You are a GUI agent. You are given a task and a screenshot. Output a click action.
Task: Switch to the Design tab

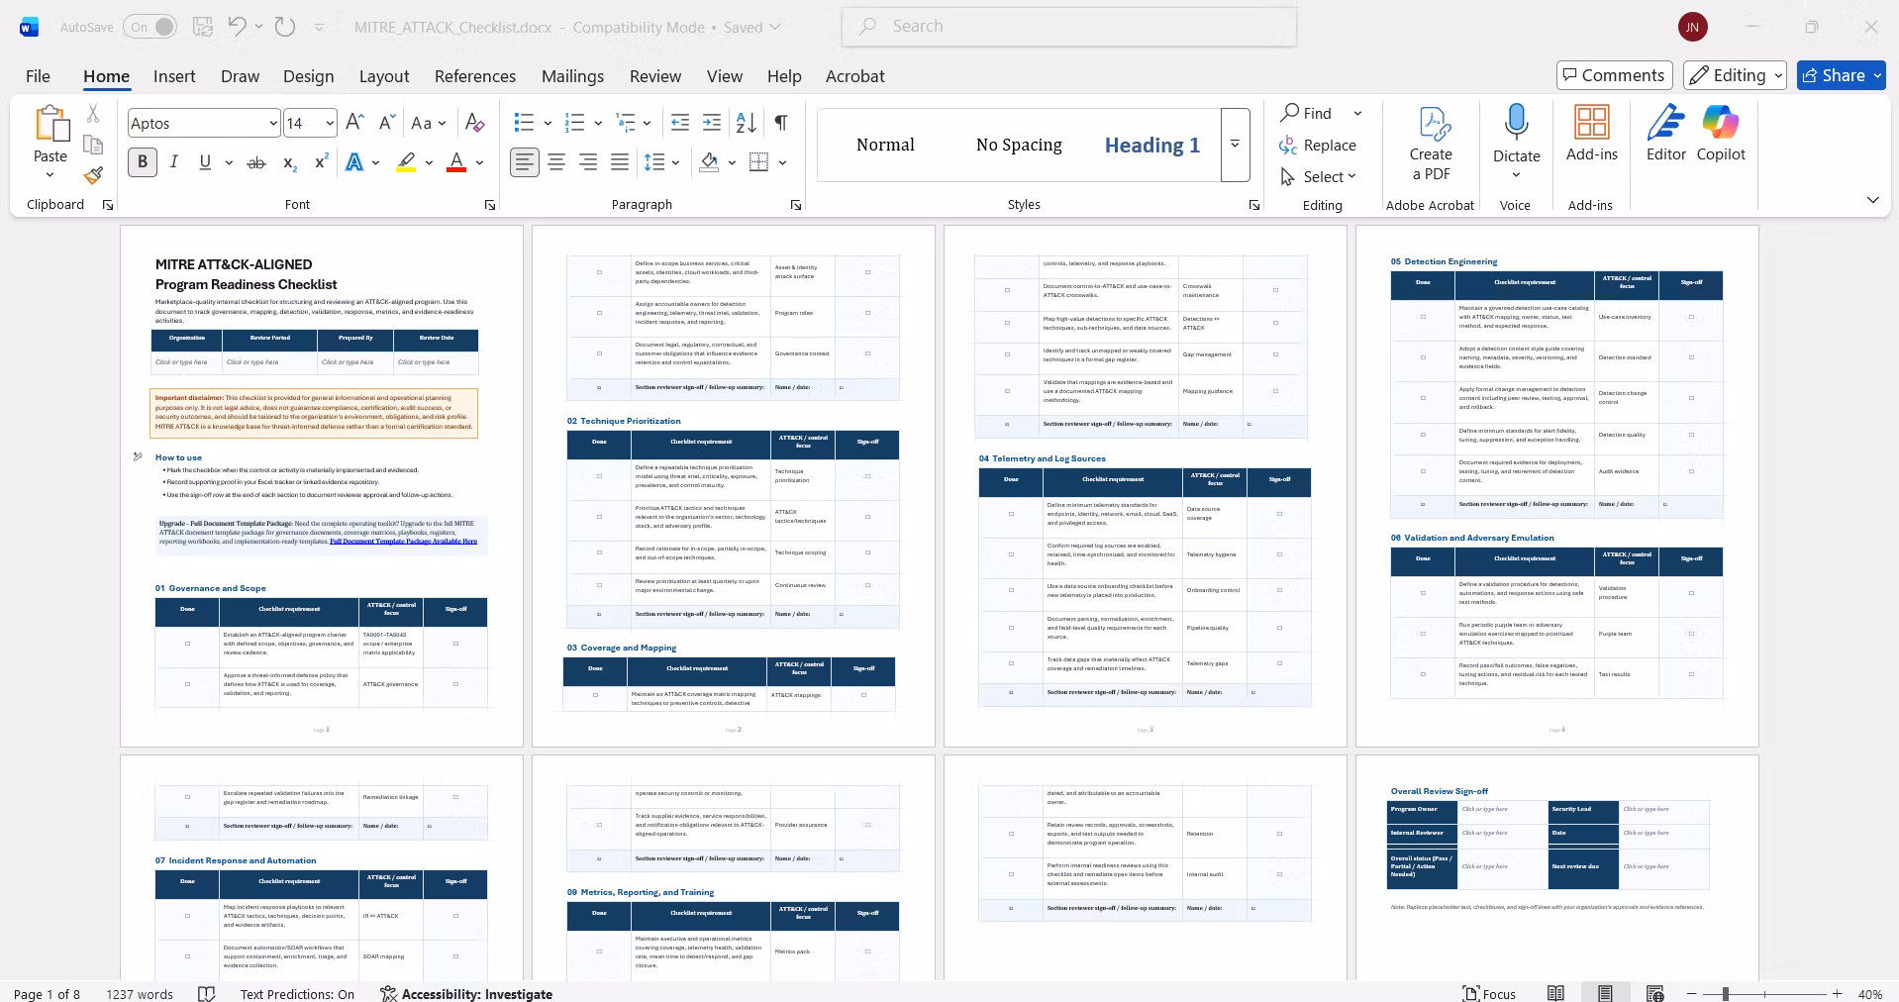coord(308,76)
